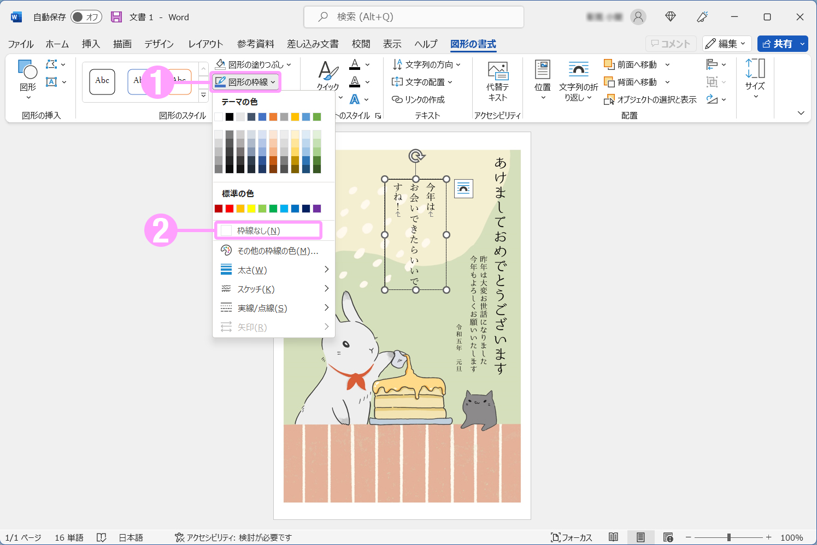Pick red standard color swatch

[x=230, y=208]
